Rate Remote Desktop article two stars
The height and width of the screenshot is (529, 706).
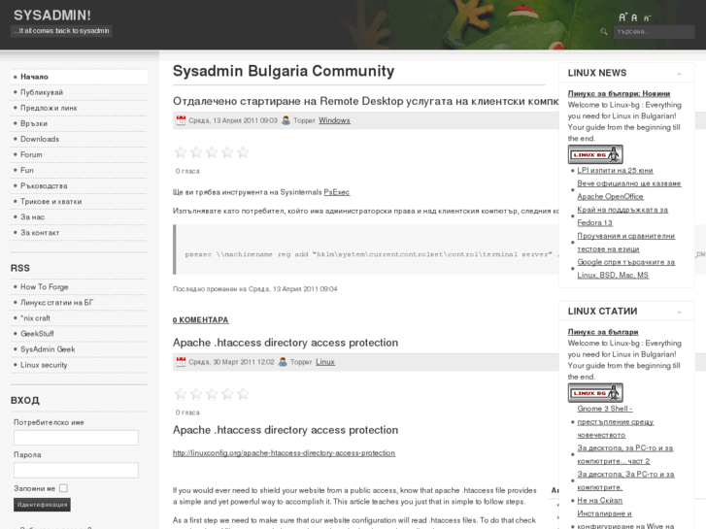coord(196,152)
